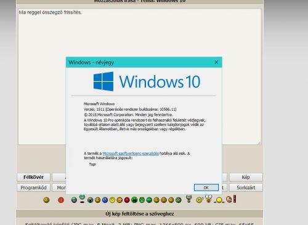Viewport: 308px width, 225px height.
Task: Click the 'Ma reggel összegző frissítés.' text
Action: coord(51,12)
